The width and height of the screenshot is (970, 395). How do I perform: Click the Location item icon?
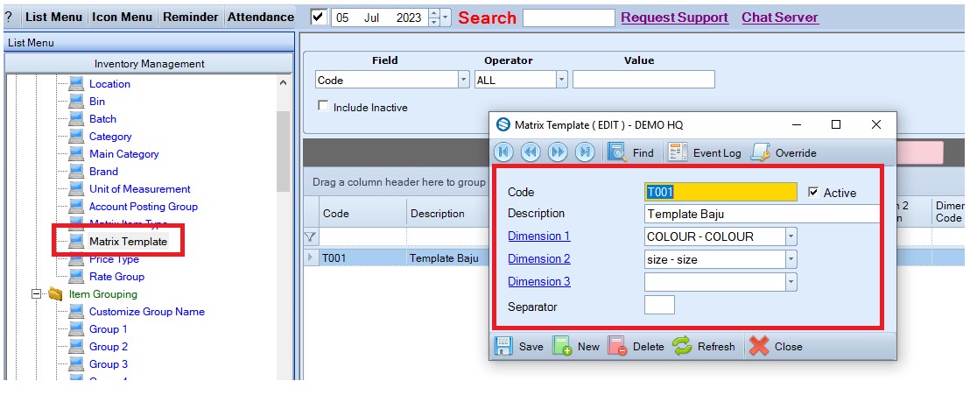pyautogui.click(x=76, y=83)
